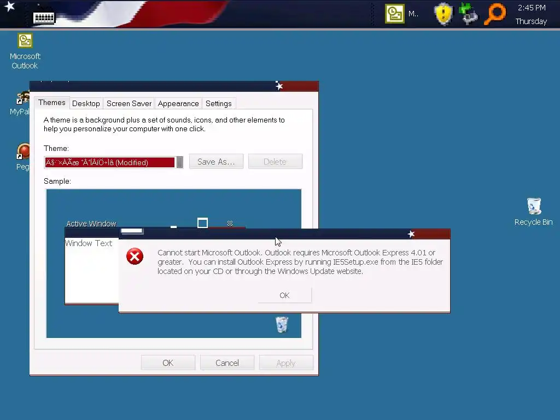The height and width of the screenshot is (420, 560).
Task: Open the red Peg desktop shortcut
Action: pyautogui.click(x=22, y=156)
